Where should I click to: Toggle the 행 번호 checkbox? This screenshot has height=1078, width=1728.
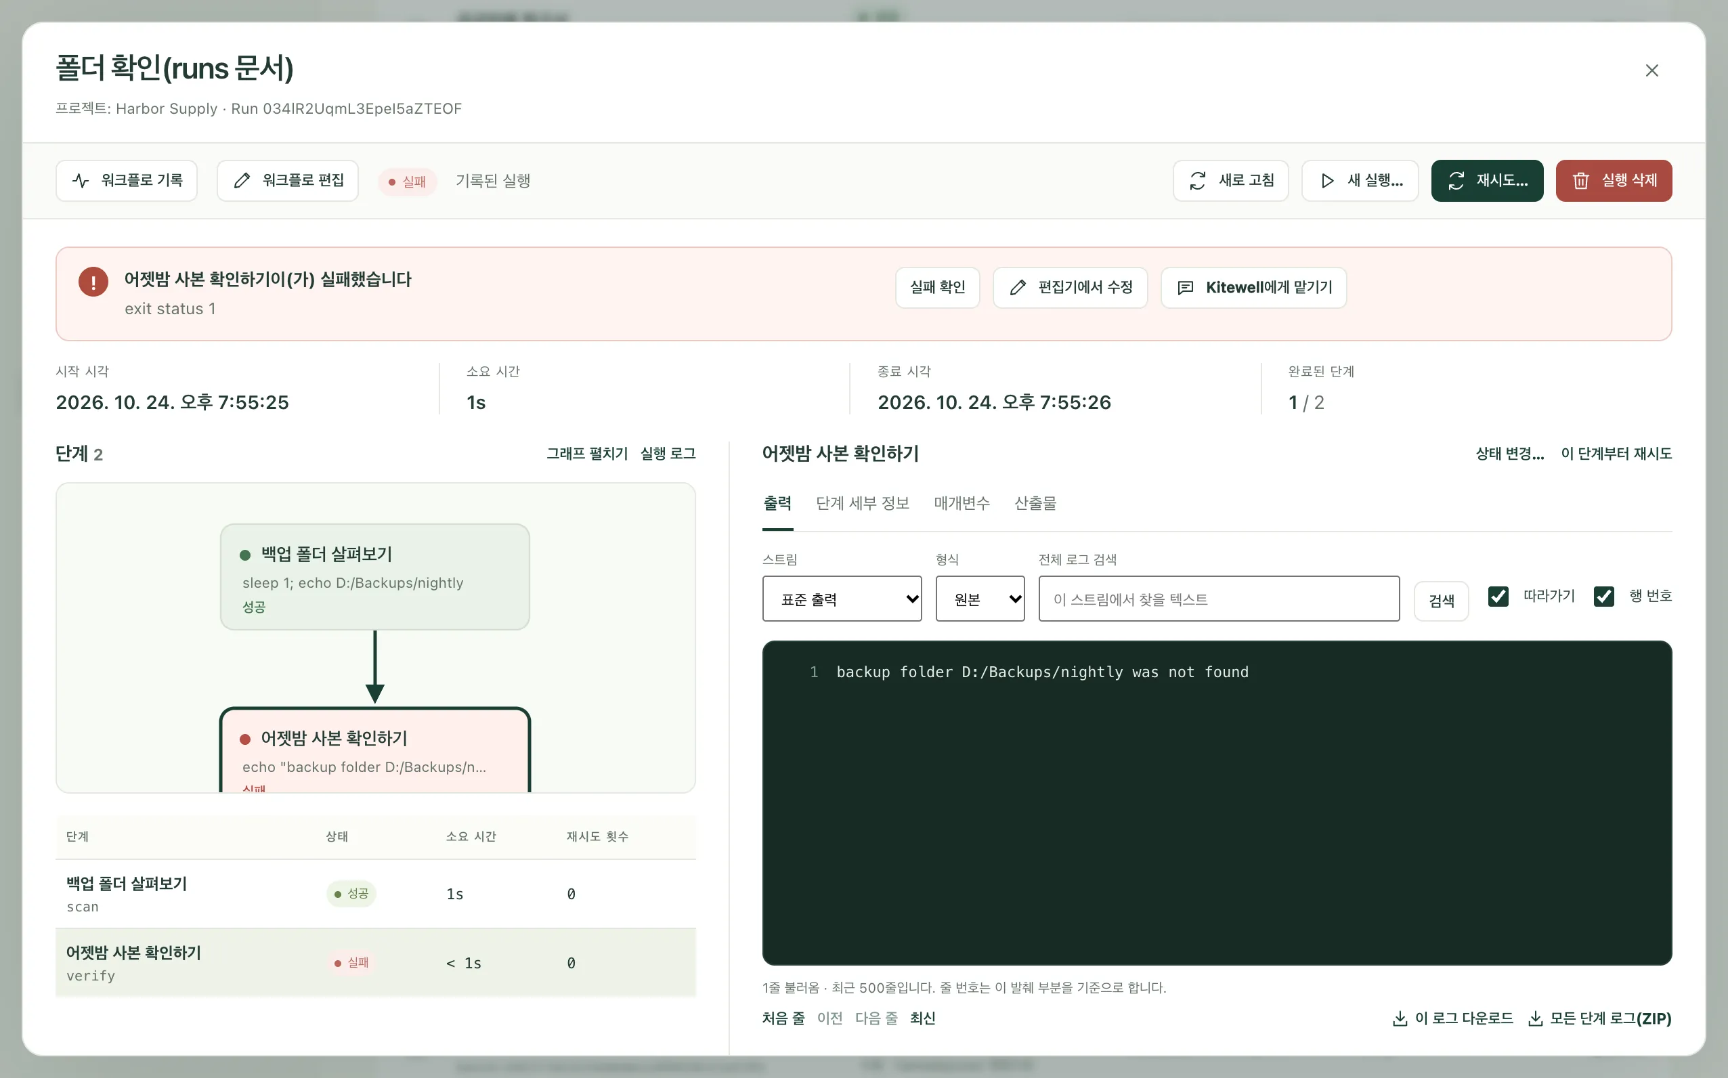pos(1603,596)
